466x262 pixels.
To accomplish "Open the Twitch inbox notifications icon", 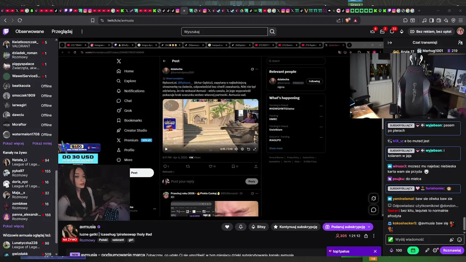I will click(x=382, y=32).
